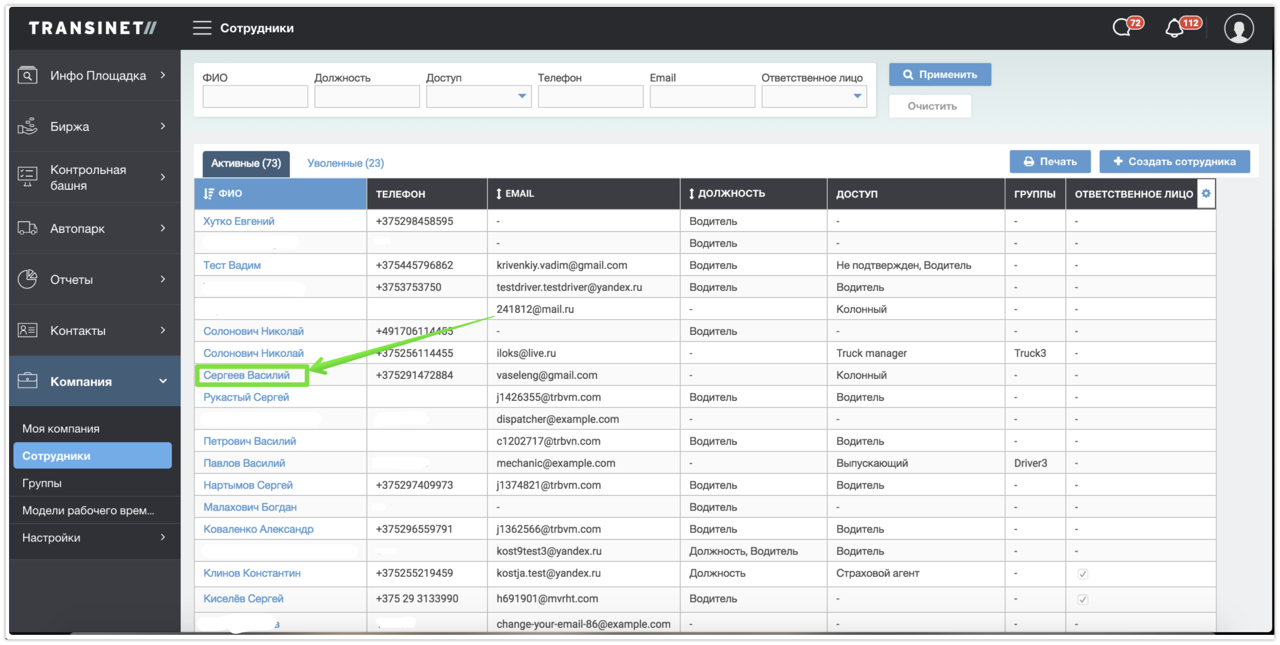Sort by the ДОЛЖНОСТЬ column header
Viewport: 1280px width, 645px height.
pyautogui.click(x=753, y=193)
